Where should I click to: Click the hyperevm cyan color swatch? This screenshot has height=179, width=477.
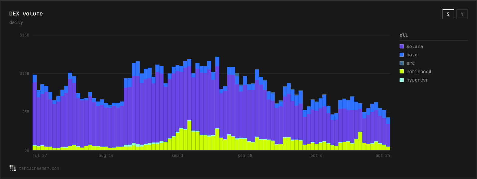402,80
